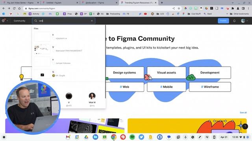252x141 pixels.
Task: Open a new browser tab
Action: 162,3
